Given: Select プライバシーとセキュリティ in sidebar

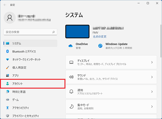Looking at the screenshot, I should pyautogui.click(x=30, y=116).
